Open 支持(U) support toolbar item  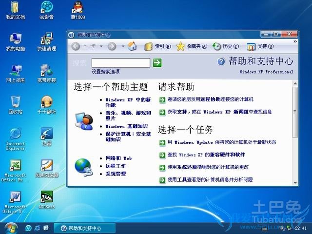(260, 46)
